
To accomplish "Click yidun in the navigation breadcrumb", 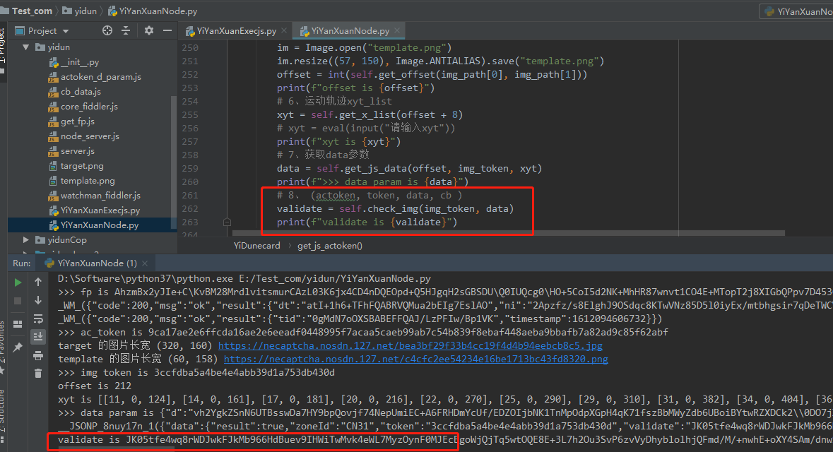I will click(80, 11).
